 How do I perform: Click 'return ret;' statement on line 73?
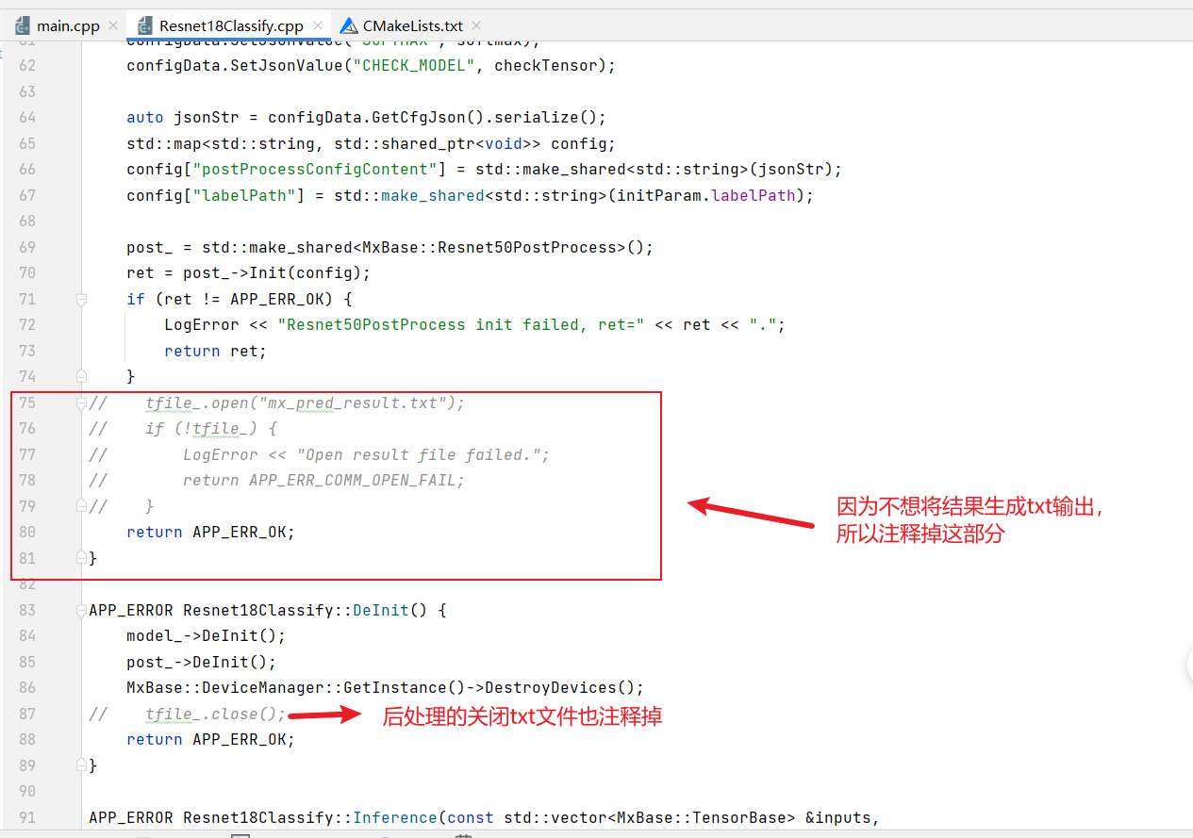point(216,351)
